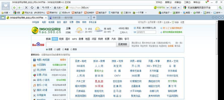Click today's weather cloud icon
This screenshot has height=100, width=224.
(x=79, y=30)
